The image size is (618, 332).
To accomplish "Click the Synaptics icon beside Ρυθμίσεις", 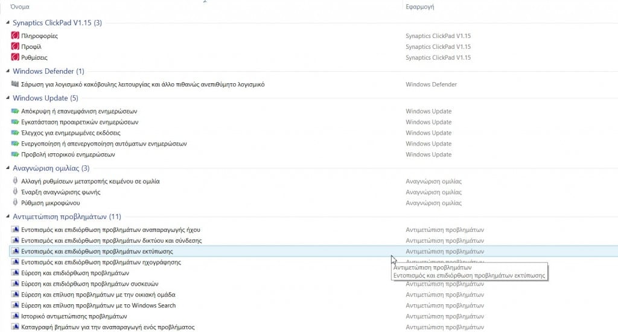I will tap(15, 57).
